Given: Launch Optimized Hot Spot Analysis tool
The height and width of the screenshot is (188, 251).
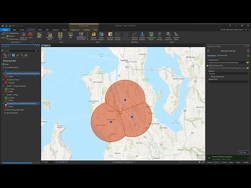Looking at the screenshot, I should pyautogui.click(x=81, y=36).
